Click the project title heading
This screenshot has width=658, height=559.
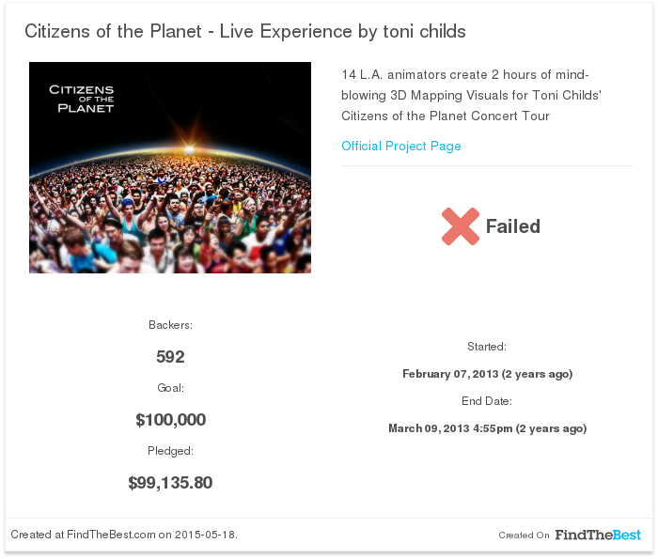[x=245, y=31]
